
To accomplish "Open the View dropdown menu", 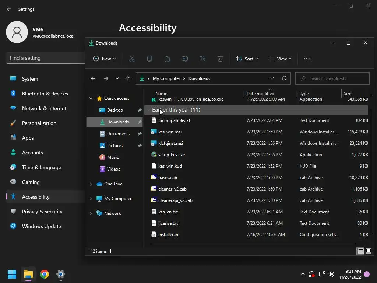I will tap(280, 59).
